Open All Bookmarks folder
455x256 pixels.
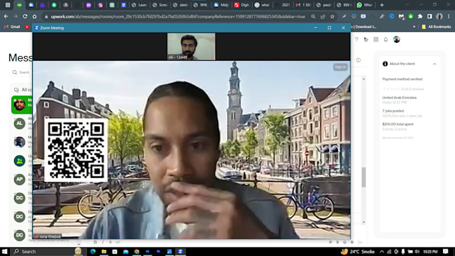coord(436,27)
